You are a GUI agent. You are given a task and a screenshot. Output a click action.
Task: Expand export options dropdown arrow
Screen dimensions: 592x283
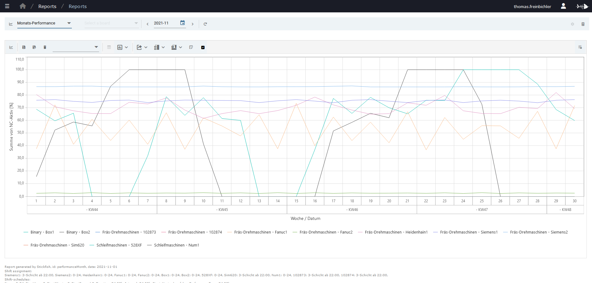(x=146, y=47)
